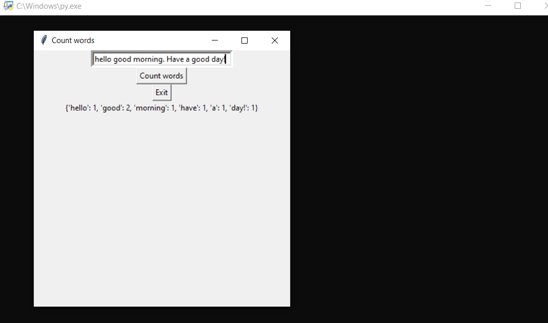Click the gray body of the Count words app

coord(161,205)
